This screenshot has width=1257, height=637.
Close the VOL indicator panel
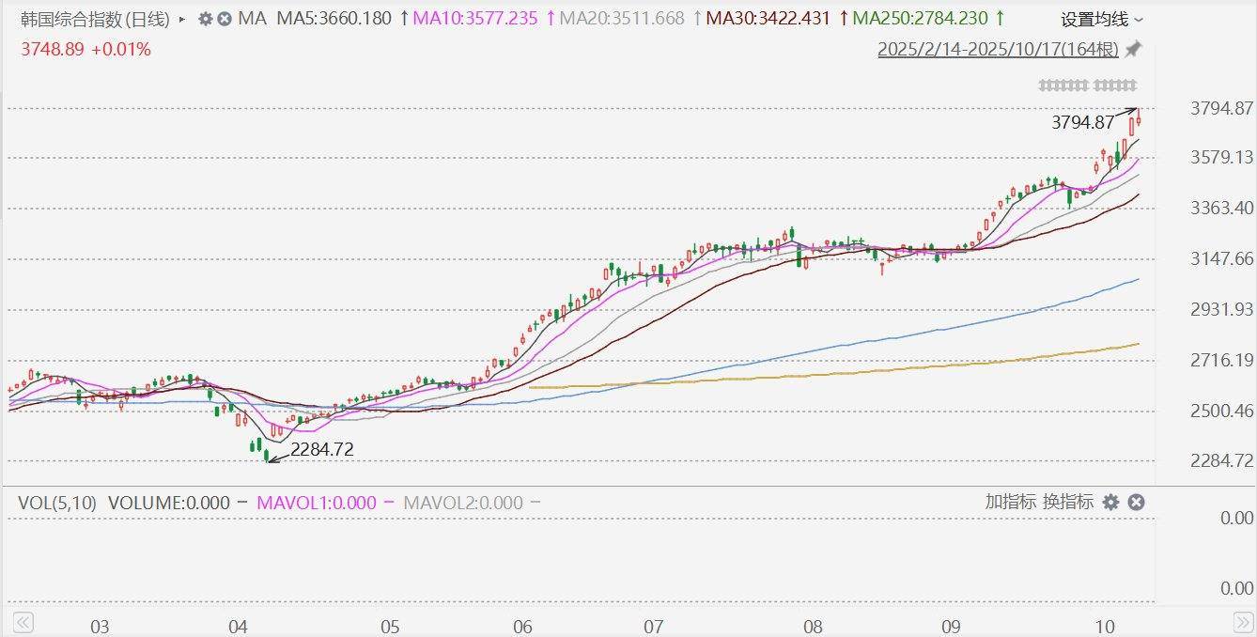[1136, 503]
